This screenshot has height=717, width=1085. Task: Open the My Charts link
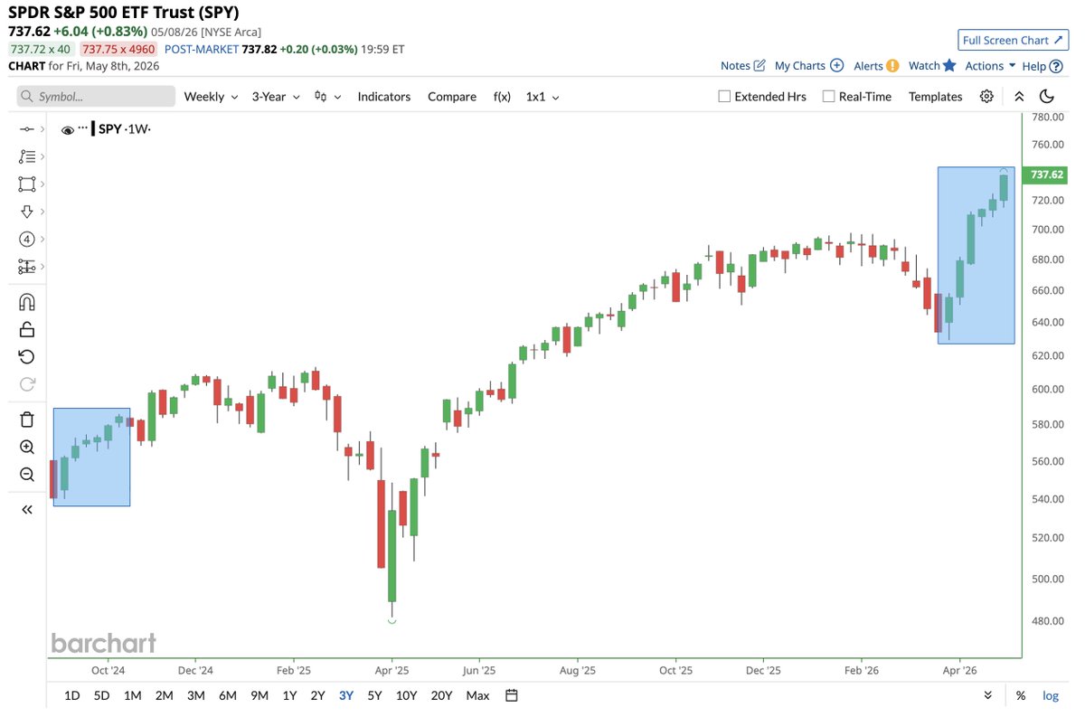click(x=800, y=66)
